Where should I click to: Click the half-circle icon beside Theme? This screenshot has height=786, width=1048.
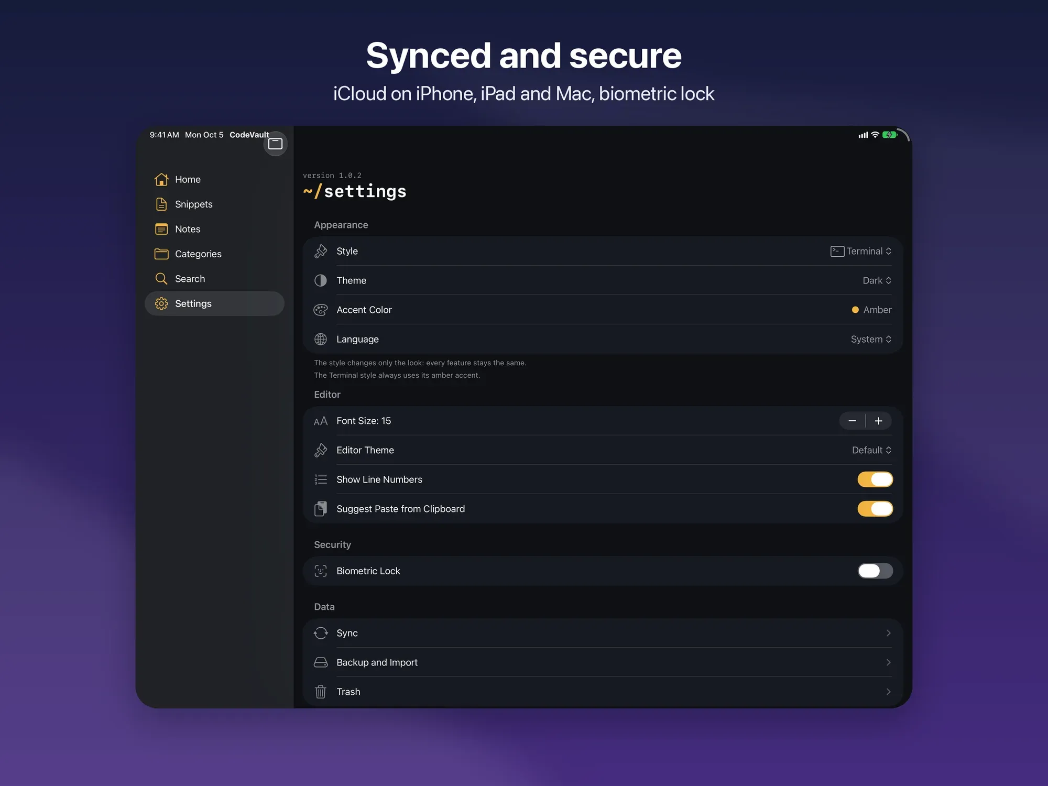[321, 281]
